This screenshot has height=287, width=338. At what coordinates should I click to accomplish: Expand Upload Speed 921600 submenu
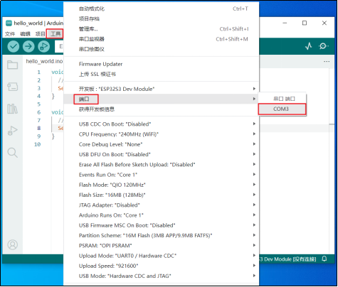coord(162,266)
